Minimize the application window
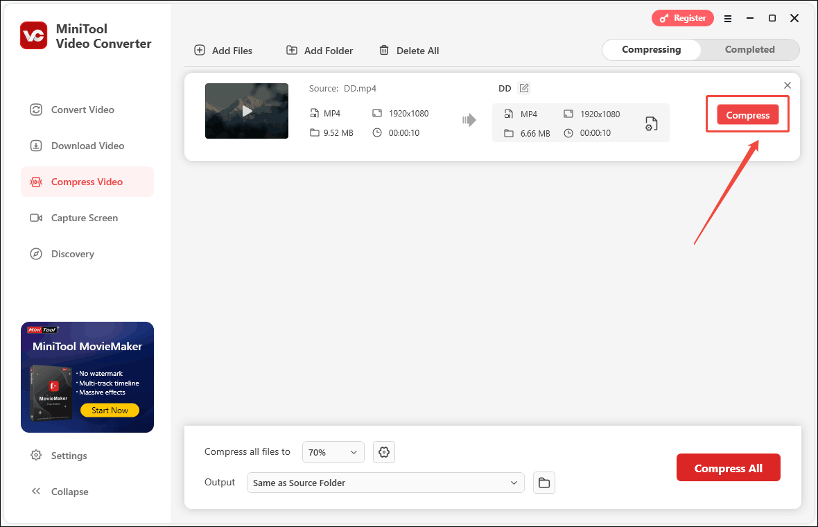The width and height of the screenshot is (818, 527). pyautogui.click(x=749, y=18)
